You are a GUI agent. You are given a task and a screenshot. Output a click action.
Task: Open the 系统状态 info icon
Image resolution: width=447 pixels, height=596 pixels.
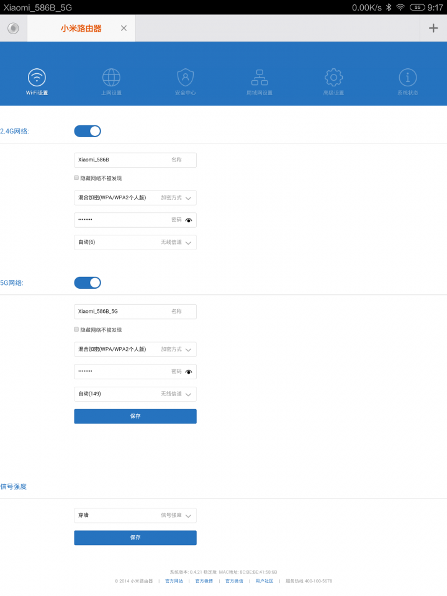coord(408,78)
